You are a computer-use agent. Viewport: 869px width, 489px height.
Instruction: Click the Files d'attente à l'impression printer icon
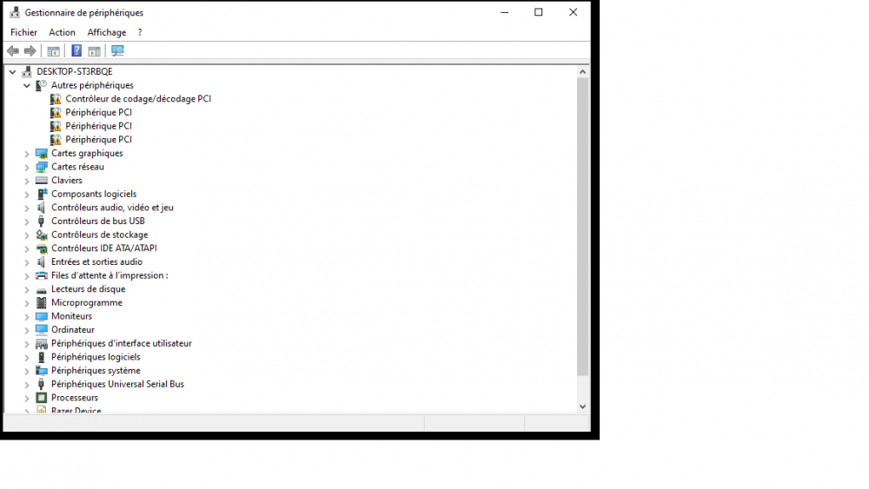[41, 275]
